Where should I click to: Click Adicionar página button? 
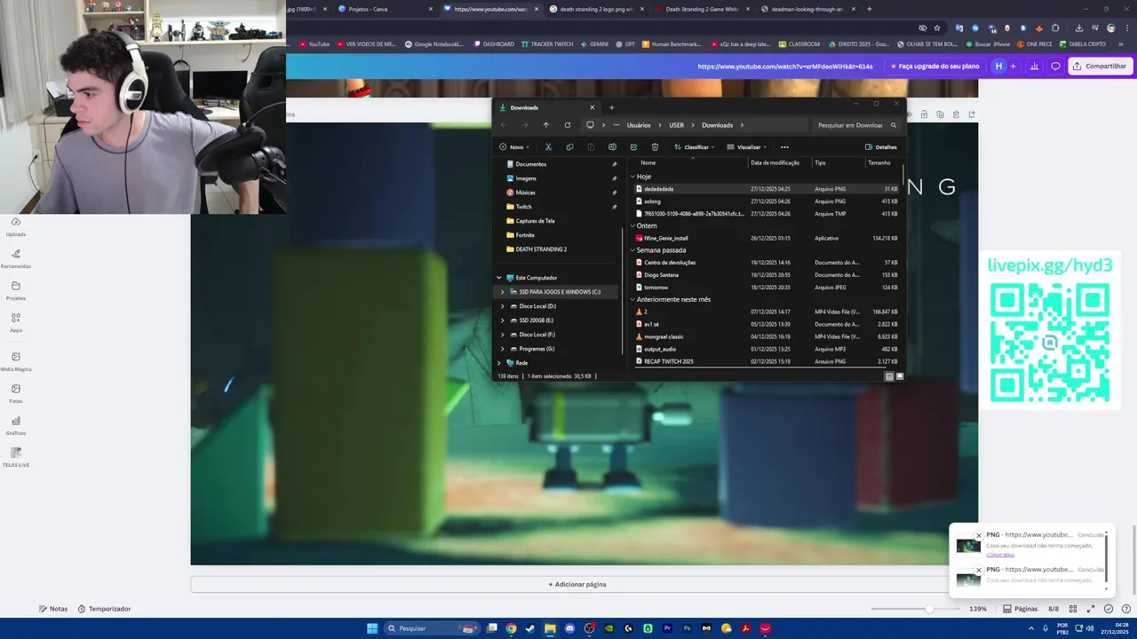pyautogui.click(x=577, y=584)
